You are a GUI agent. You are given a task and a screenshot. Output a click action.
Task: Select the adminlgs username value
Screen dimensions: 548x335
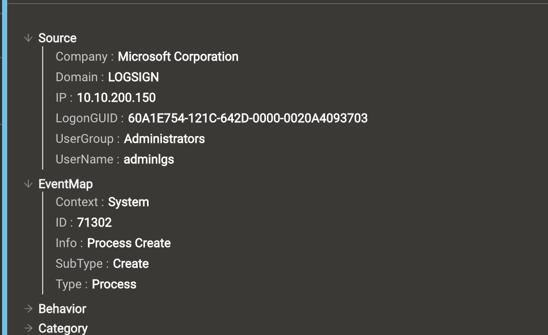click(149, 160)
